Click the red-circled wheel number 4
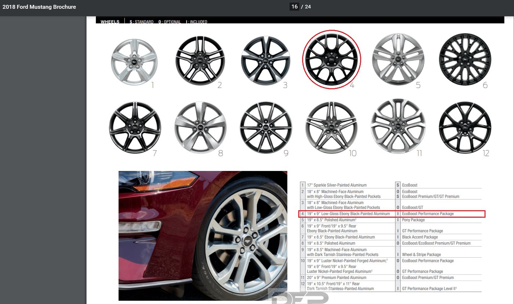 pyautogui.click(x=332, y=60)
